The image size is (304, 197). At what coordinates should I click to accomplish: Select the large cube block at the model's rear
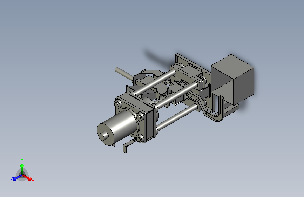tap(233, 80)
